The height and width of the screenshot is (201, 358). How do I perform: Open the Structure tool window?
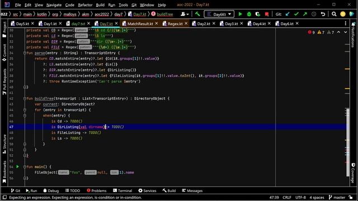pyautogui.click(x=4, y=144)
